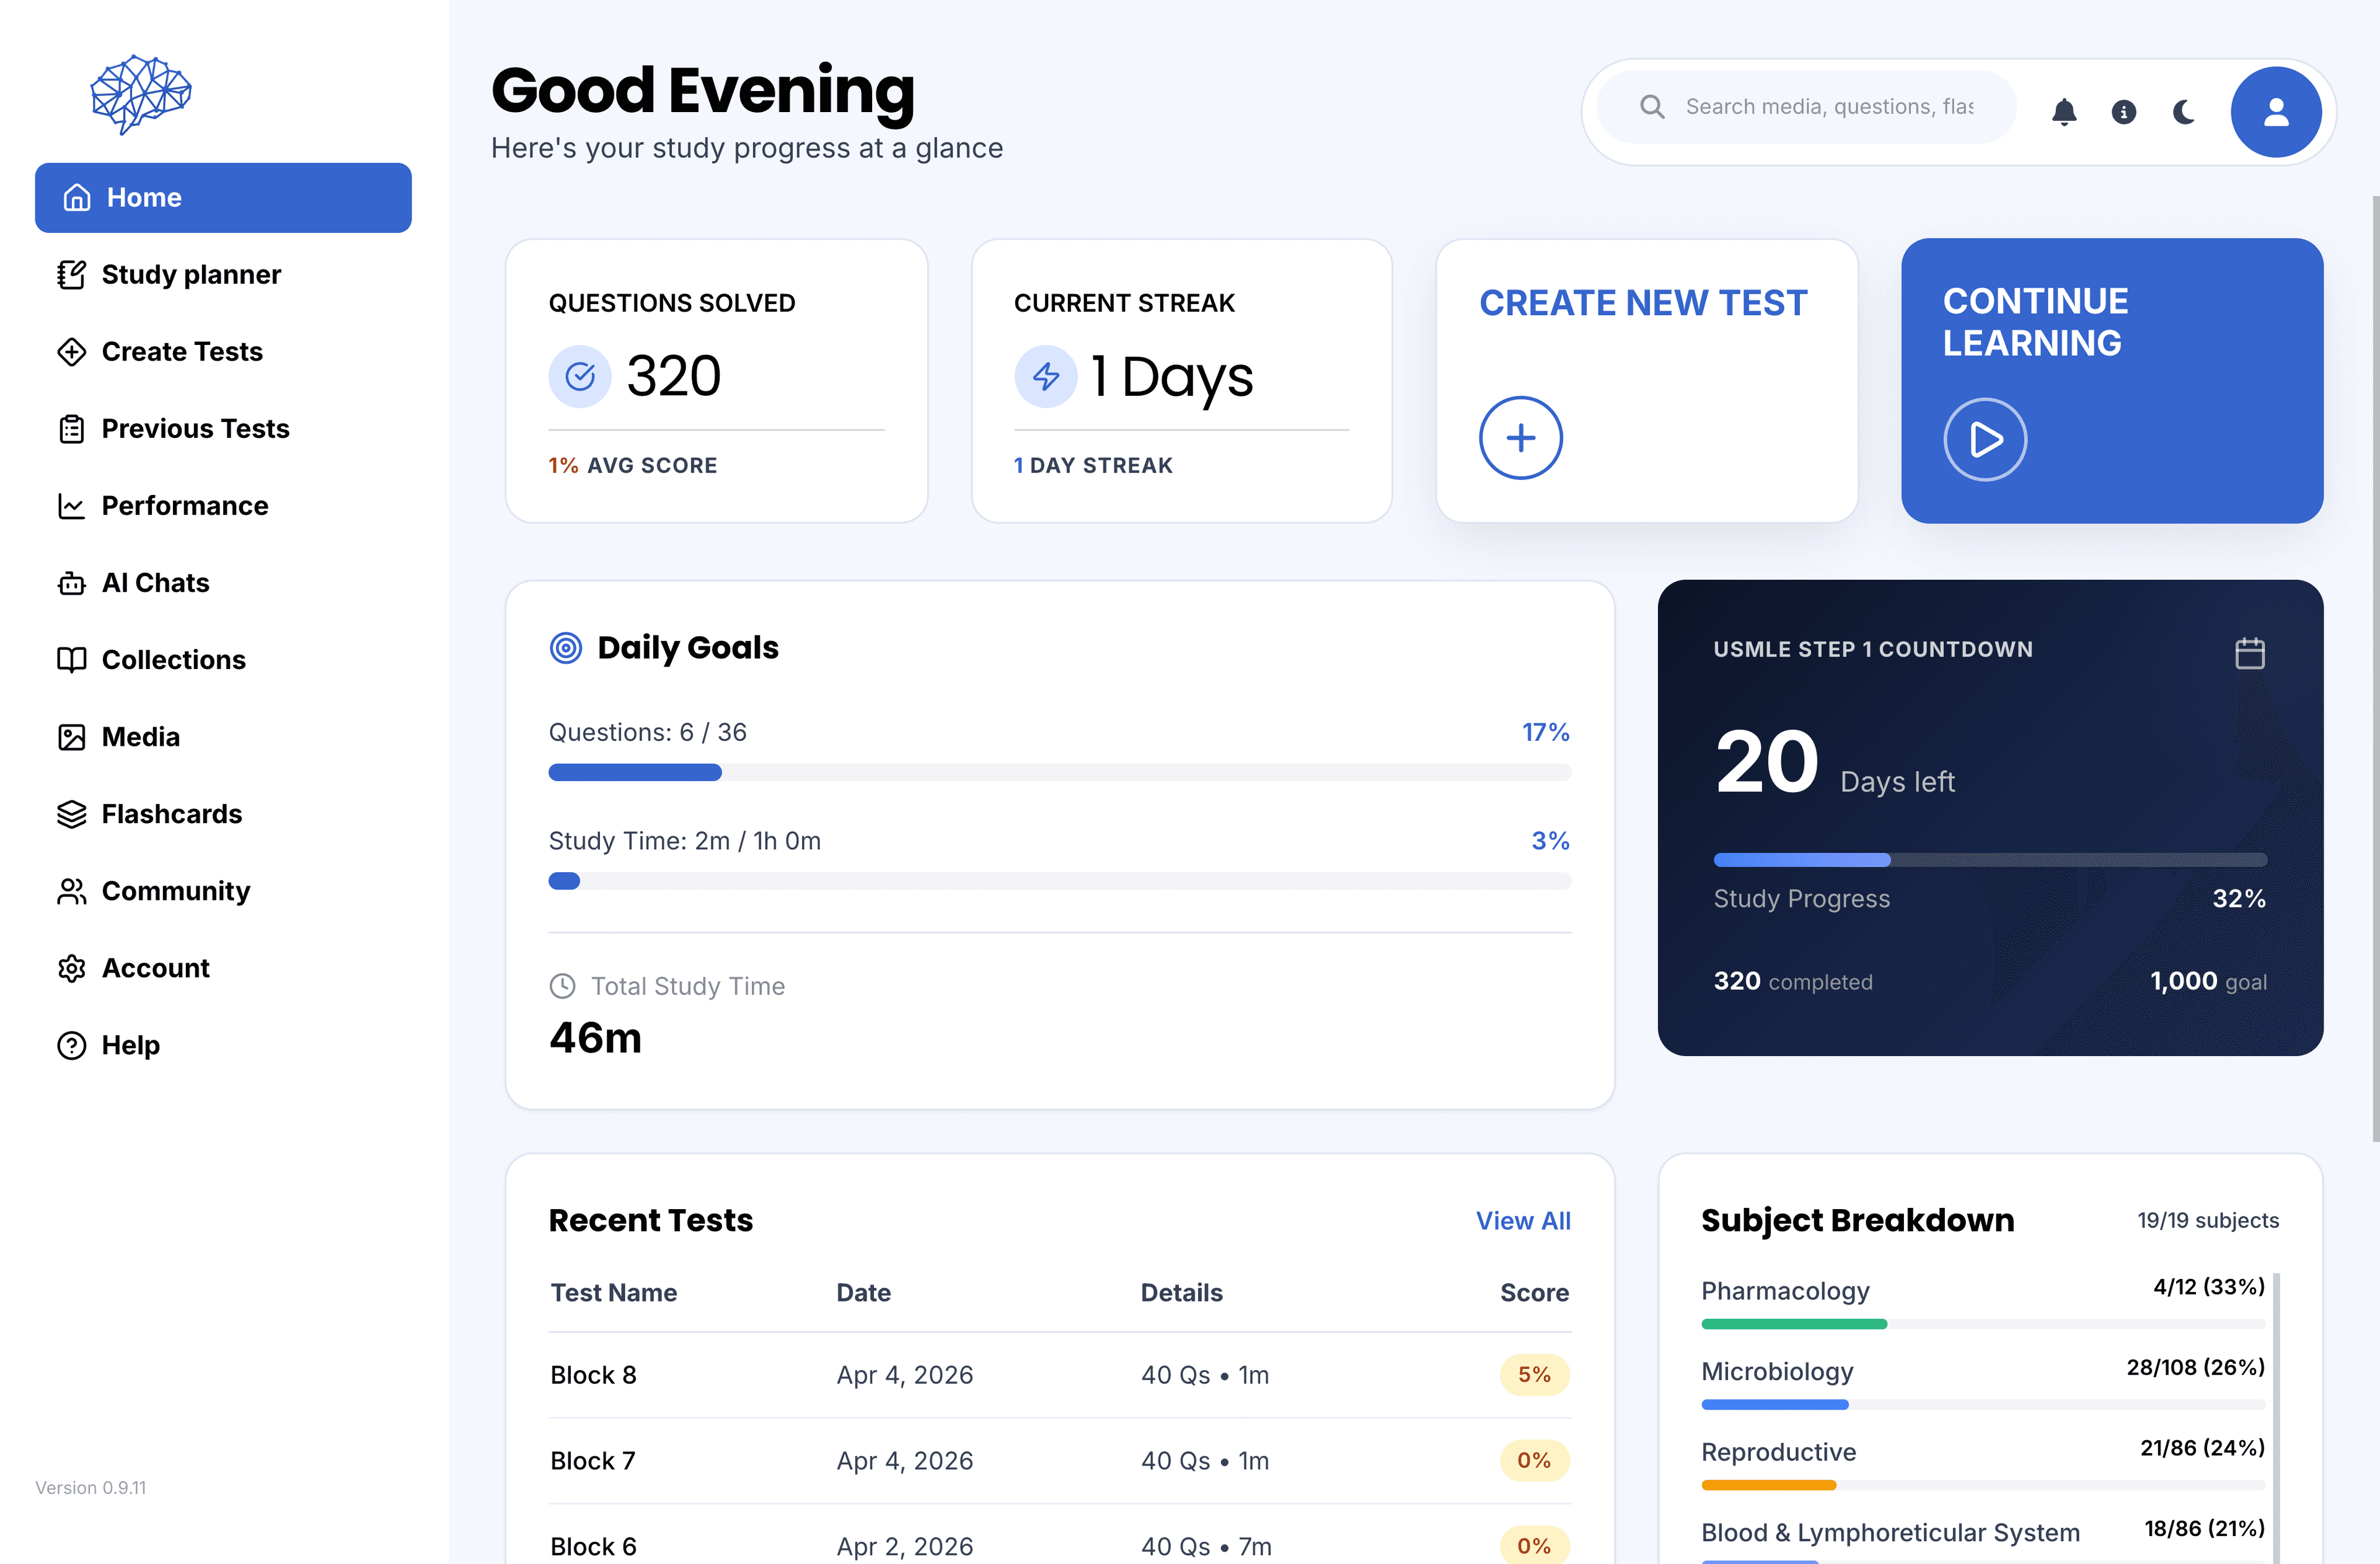Image resolution: width=2380 pixels, height=1564 pixels.
Task: Click the app brain logo
Action: coord(140,94)
